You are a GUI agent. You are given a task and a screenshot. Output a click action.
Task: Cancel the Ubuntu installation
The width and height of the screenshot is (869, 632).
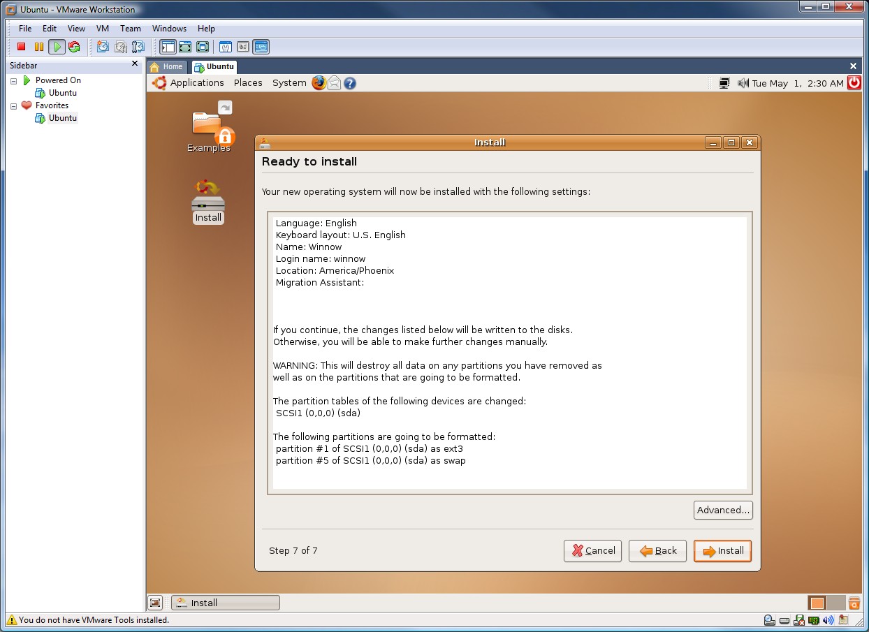[x=592, y=551]
